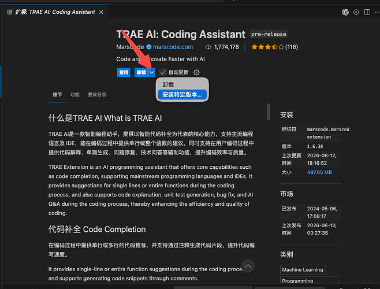
Task: Click the 上次发布 date 2026-06-10
Action: tap(322, 229)
